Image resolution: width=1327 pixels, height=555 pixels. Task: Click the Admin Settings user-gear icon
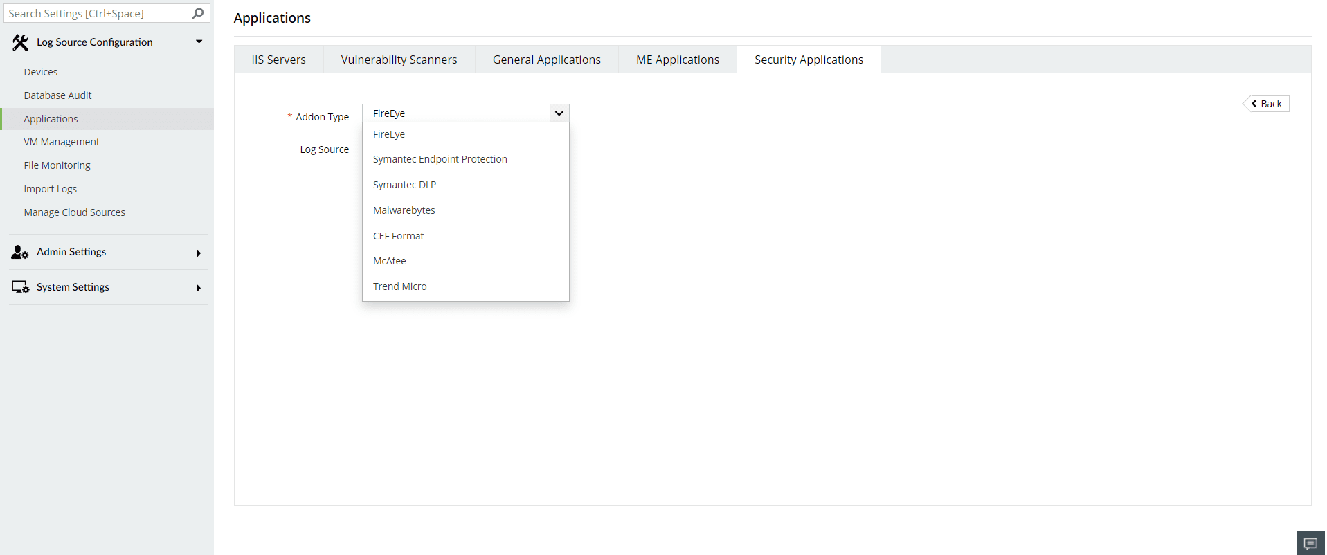coord(20,253)
